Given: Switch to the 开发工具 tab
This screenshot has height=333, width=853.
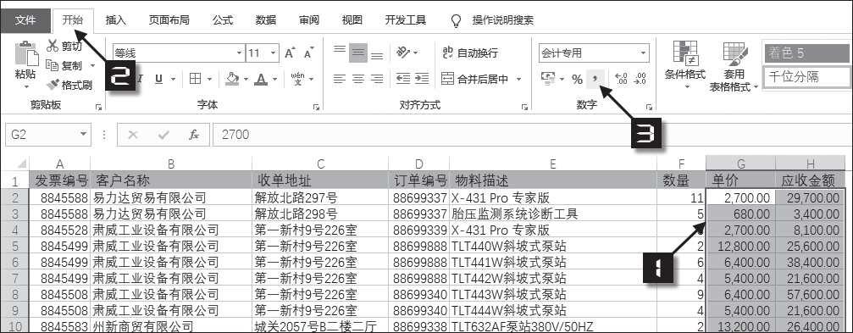Looking at the screenshot, I should pos(405,20).
